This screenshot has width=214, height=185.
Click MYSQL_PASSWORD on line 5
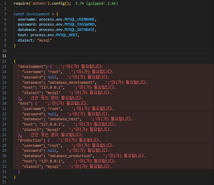(79, 25)
